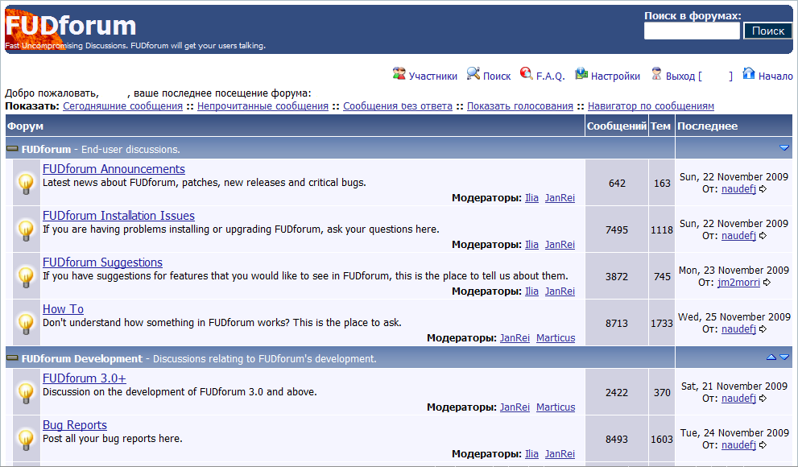Click the lightbulb icon beside FUDforum Announcements
Viewport: 798px width, 467px height.
(27, 183)
